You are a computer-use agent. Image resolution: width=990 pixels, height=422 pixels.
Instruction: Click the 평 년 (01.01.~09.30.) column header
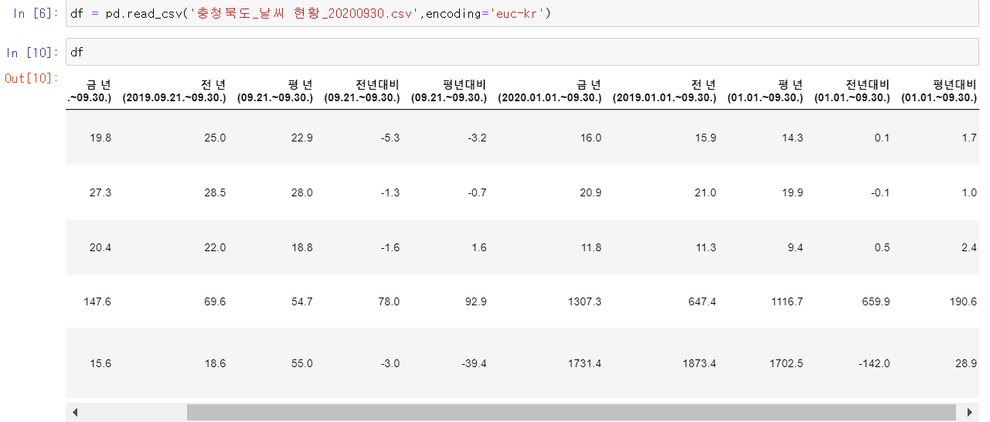pos(764,91)
